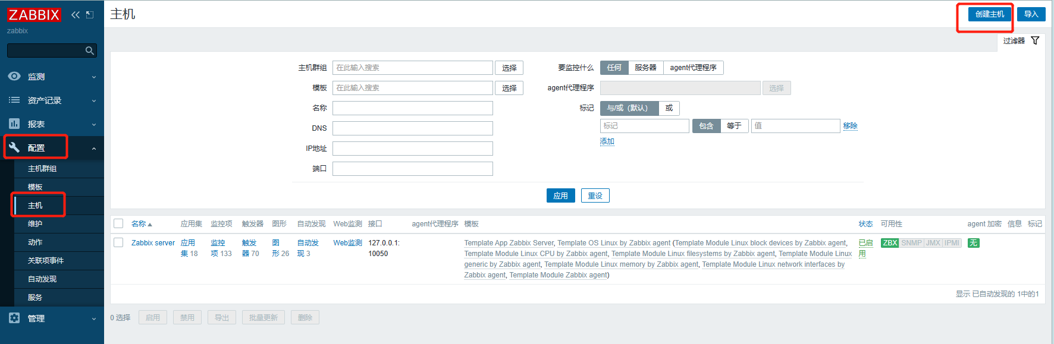Click the gear icon for 管理
This screenshot has height=344, width=1054.
(x=14, y=318)
